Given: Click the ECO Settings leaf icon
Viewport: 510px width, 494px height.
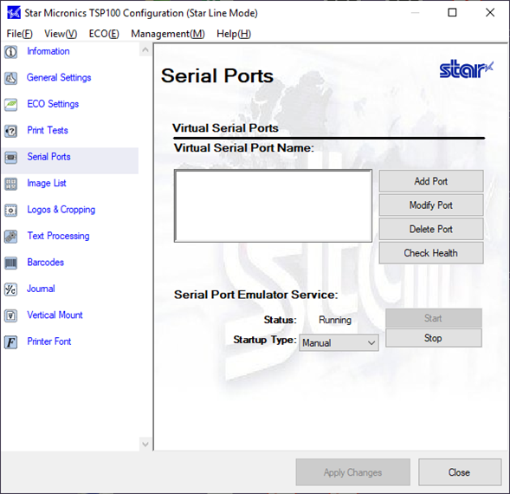Looking at the screenshot, I should point(10,105).
